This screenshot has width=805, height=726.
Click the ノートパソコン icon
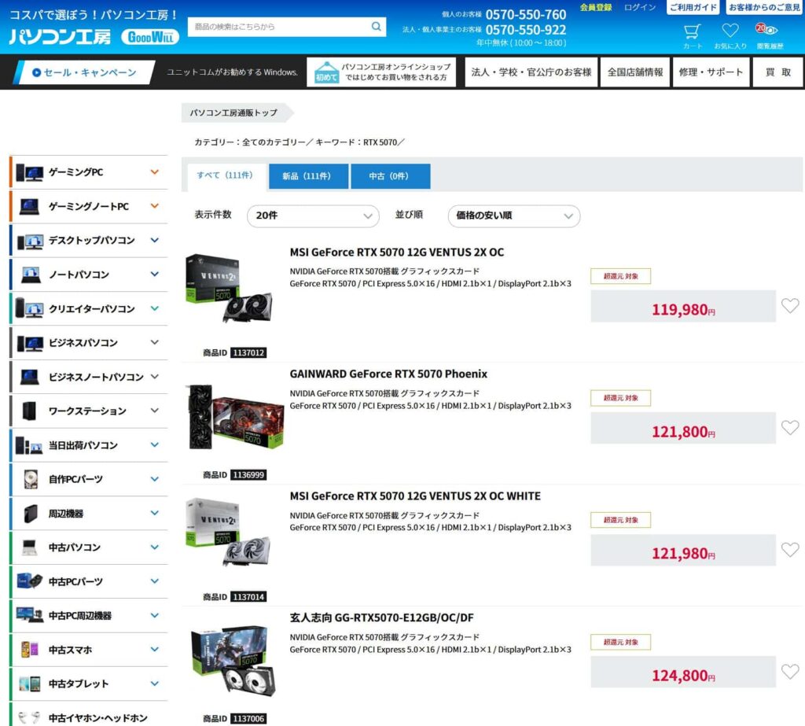31,275
